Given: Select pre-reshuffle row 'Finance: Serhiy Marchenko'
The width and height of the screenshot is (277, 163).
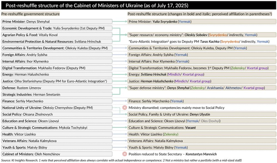Looking at the screenshot, I should (57, 101).
